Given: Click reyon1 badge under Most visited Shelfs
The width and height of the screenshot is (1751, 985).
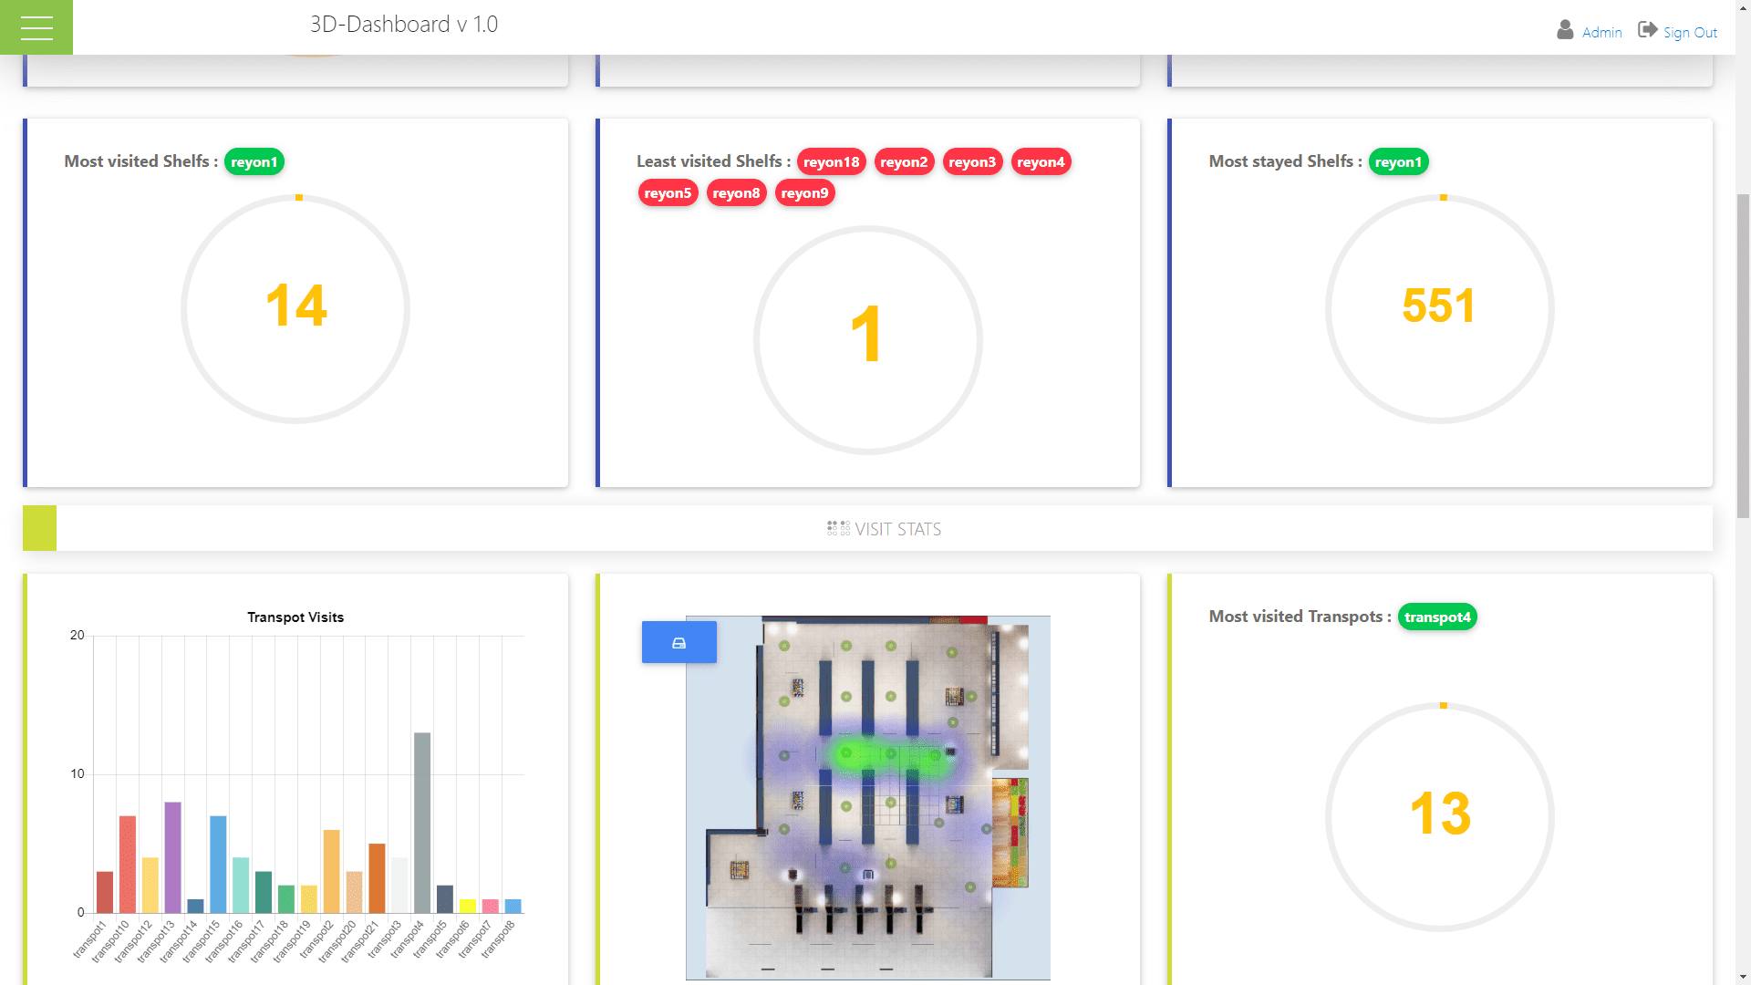Looking at the screenshot, I should [x=254, y=162].
